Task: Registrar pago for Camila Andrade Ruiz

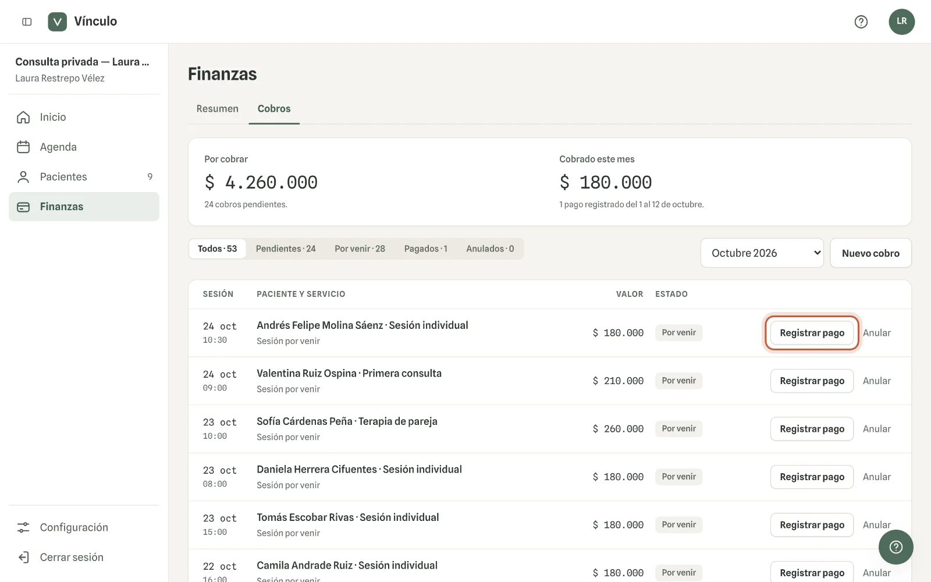Action: (x=812, y=572)
